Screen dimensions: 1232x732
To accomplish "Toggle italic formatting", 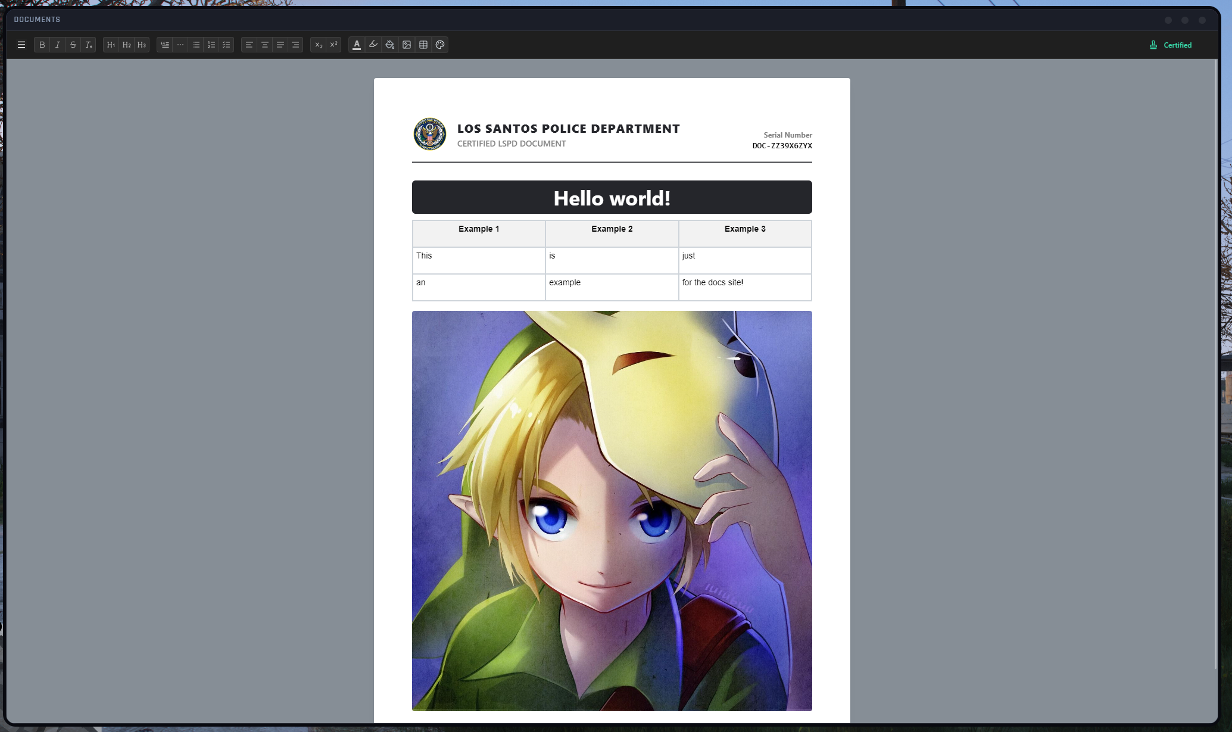I will click(58, 45).
